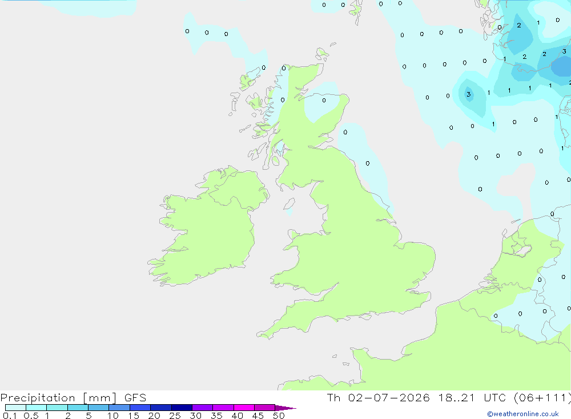
Task: Pick the 35–40 mm legend colour
Action: (x=223, y=408)
